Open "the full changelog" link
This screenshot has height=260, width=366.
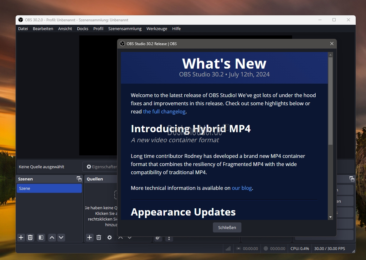tap(164, 112)
